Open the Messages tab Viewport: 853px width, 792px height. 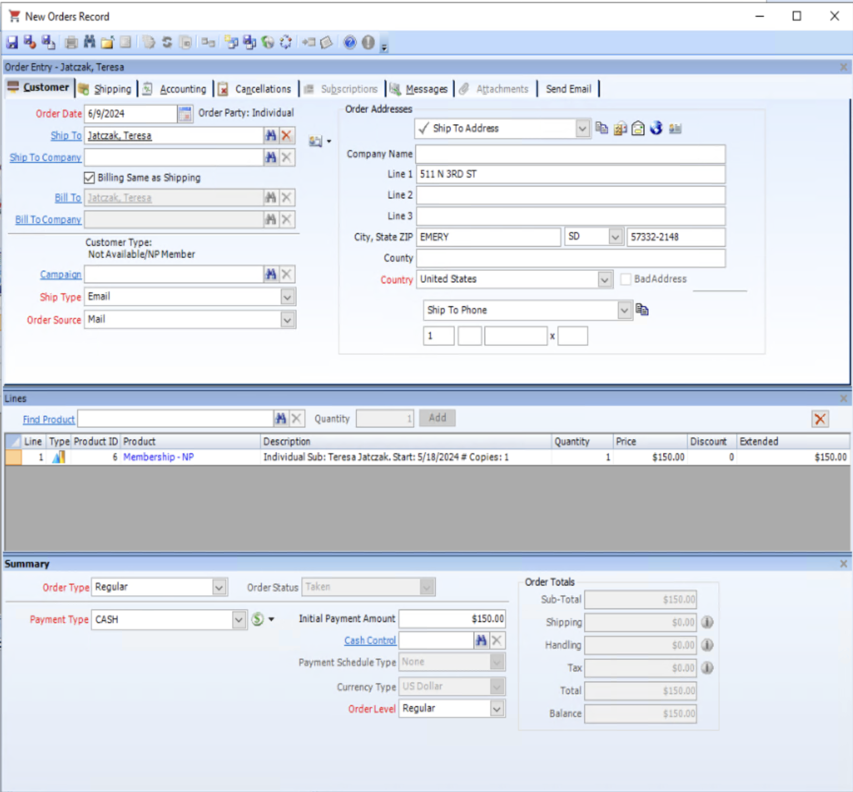[x=426, y=89]
